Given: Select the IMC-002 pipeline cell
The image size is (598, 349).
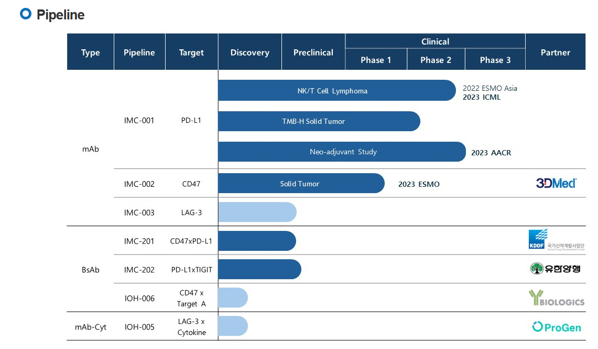Looking at the screenshot, I should tap(139, 184).
